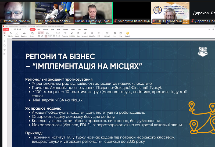Click the Print ribbon button

(x=115, y=34)
